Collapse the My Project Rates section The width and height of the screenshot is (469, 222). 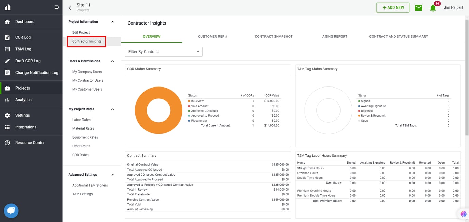112,109
